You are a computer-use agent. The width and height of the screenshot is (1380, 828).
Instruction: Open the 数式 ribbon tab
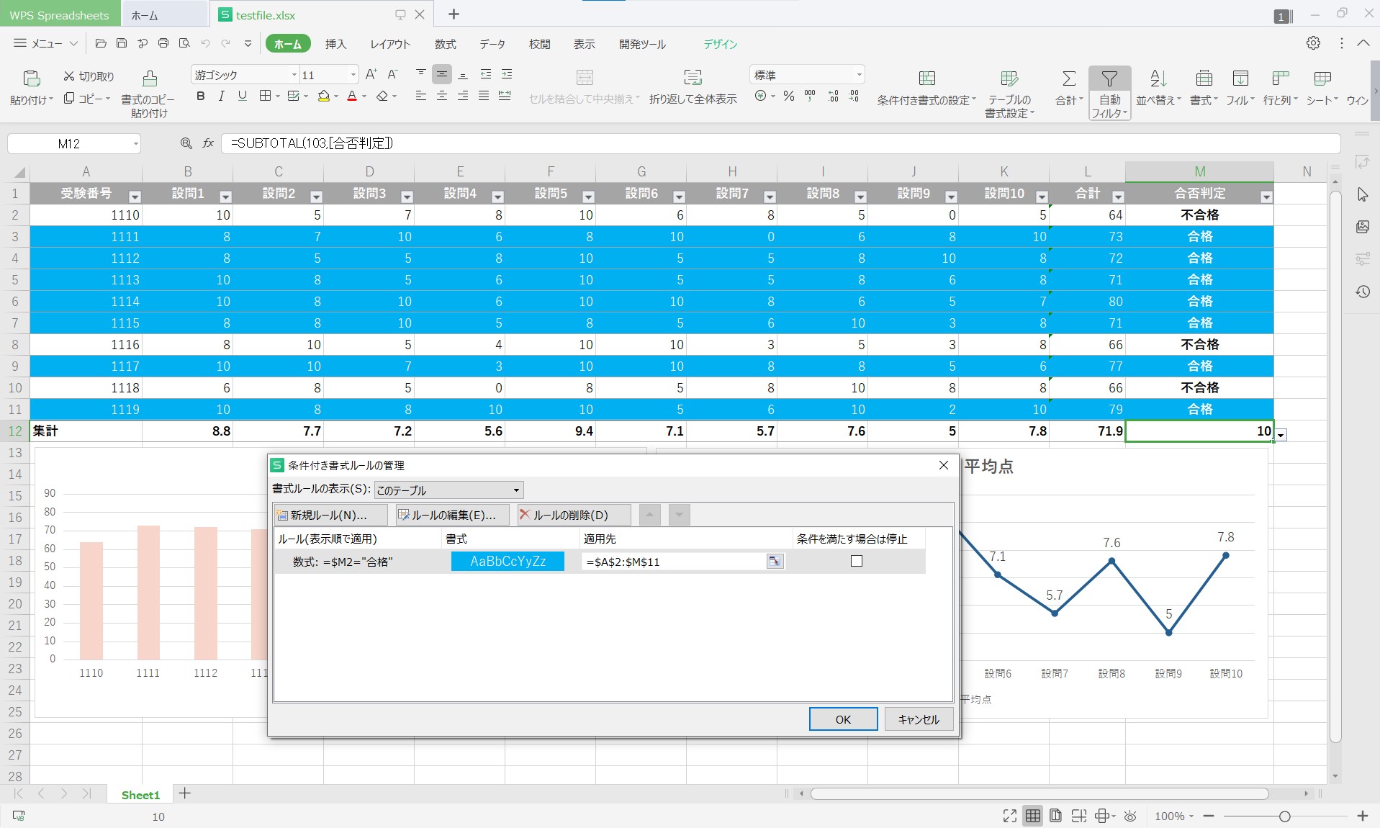click(x=445, y=44)
